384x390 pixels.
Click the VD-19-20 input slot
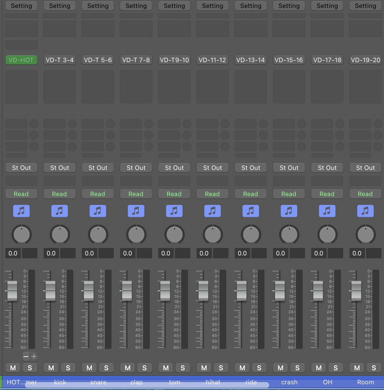pos(365,60)
